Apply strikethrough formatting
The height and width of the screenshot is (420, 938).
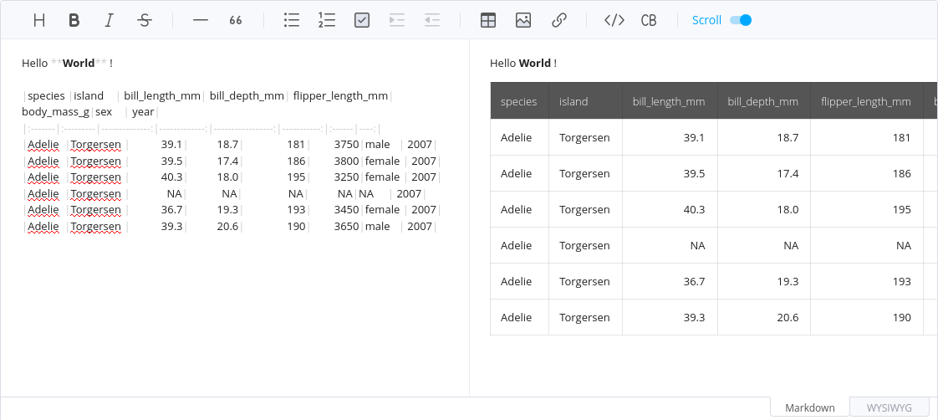(x=145, y=20)
